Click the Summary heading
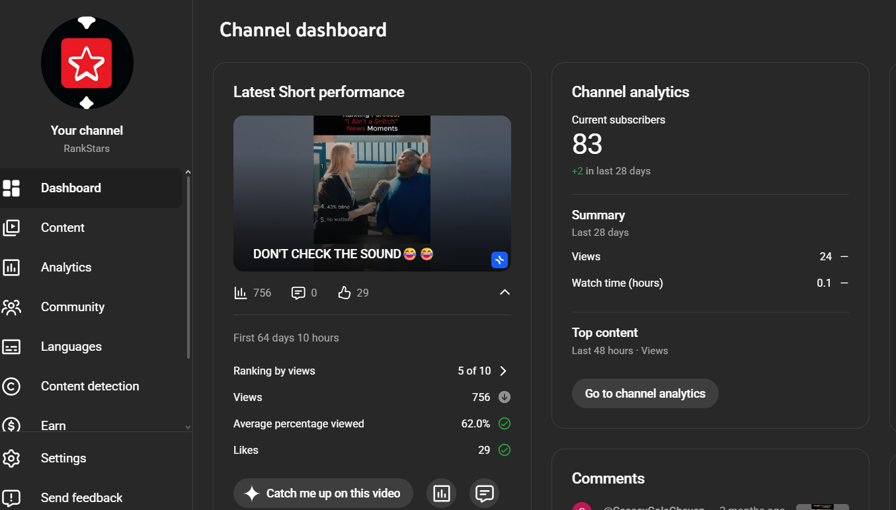 tap(598, 215)
